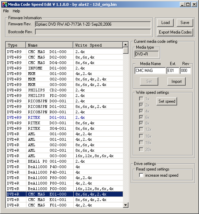The image size is (199, 214).
Task: Open the File menu
Action: [x=6, y=11]
